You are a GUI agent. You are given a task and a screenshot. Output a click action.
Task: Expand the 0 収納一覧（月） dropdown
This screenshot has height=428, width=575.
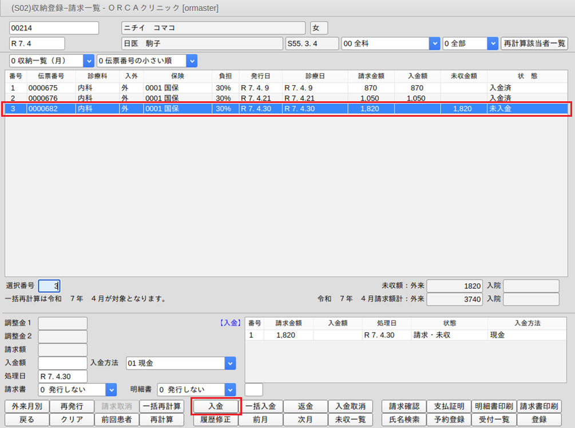click(x=88, y=60)
